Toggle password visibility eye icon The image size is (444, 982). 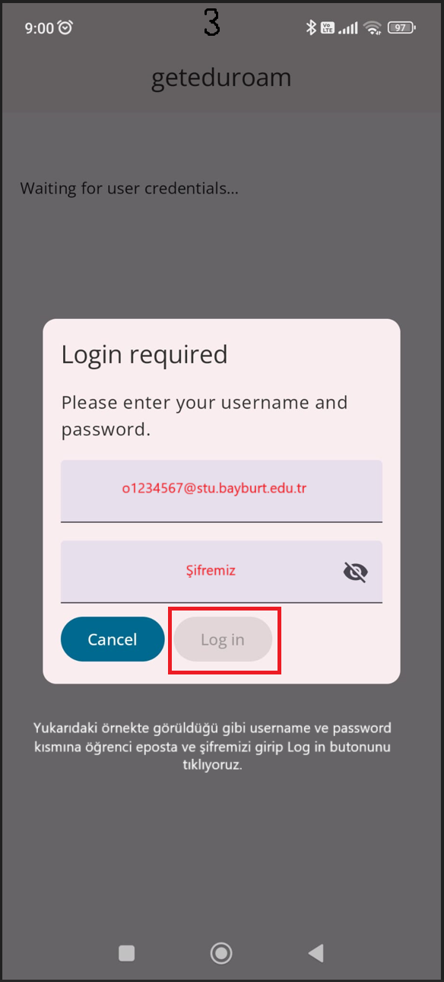(355, 572)
